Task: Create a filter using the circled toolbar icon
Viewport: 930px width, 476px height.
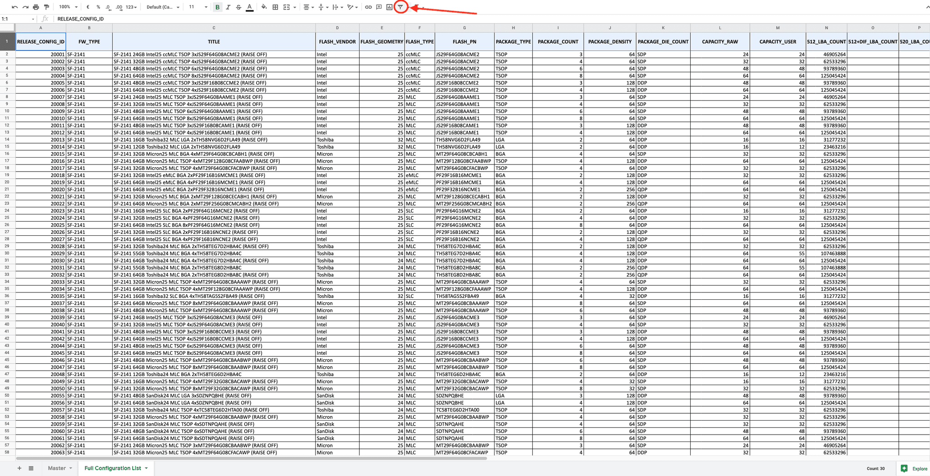Action: (x=401, y=7)
